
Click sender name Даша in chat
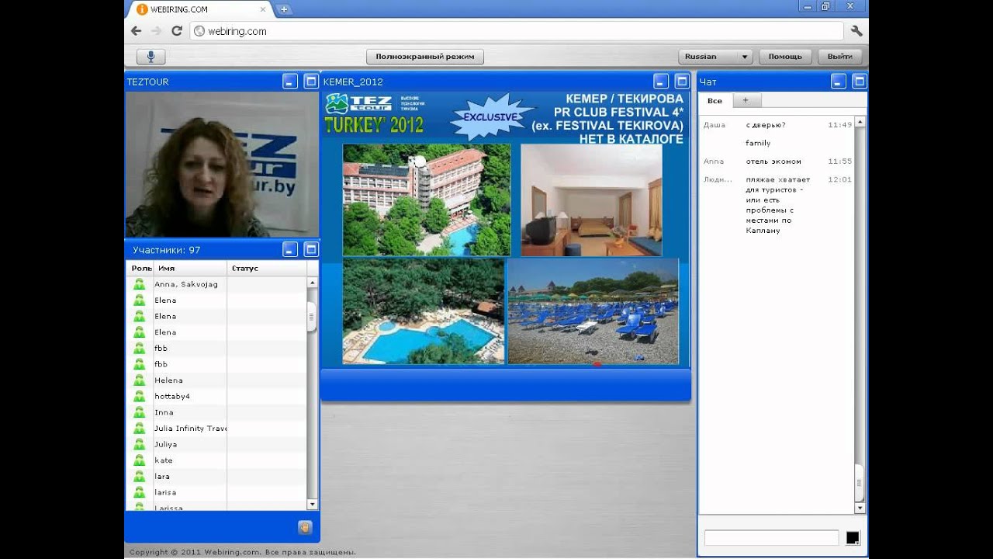[714, 125]
